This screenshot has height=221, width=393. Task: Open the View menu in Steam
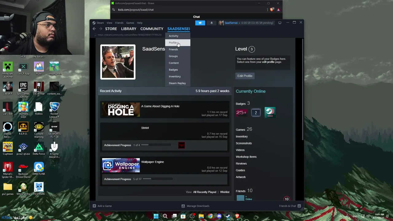tap(109, 23)
